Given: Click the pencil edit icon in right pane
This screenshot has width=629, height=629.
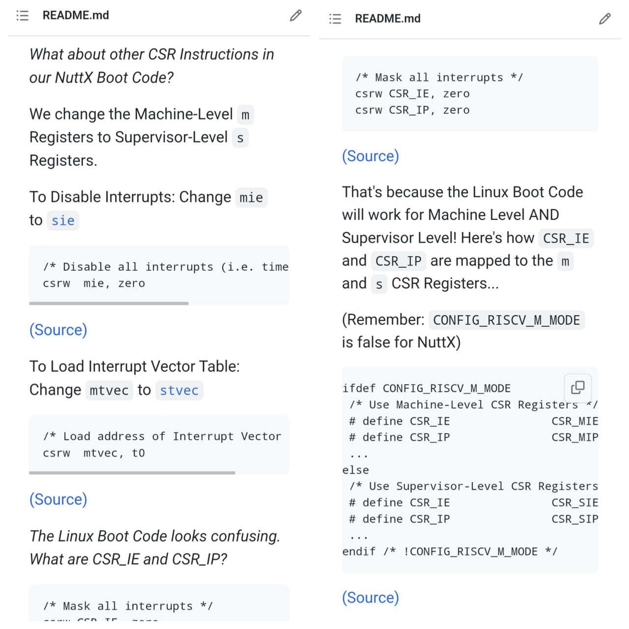Looking at the screenshot, I should pyautogui.click(x=605, y=19).
